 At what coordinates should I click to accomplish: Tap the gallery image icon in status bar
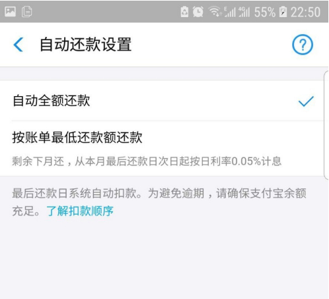10,12
